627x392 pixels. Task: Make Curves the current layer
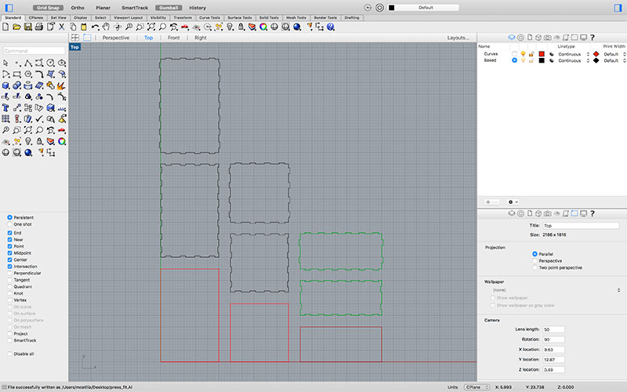click(x=514, y=54)
